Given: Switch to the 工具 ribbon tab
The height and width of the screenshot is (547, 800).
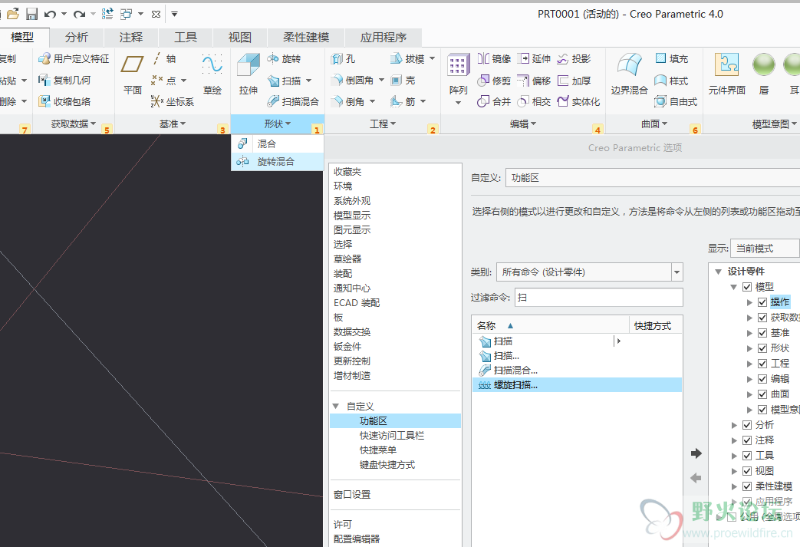Looking at the screenshot, I should (185, 38).
